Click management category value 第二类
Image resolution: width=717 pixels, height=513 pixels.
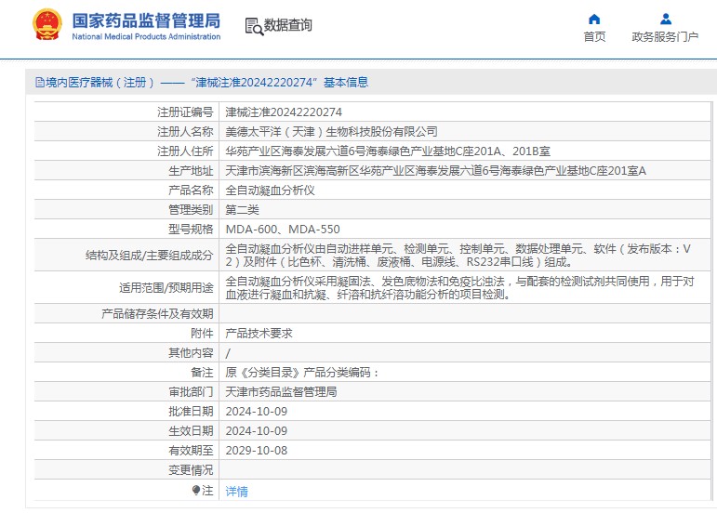tap(242, 209)
